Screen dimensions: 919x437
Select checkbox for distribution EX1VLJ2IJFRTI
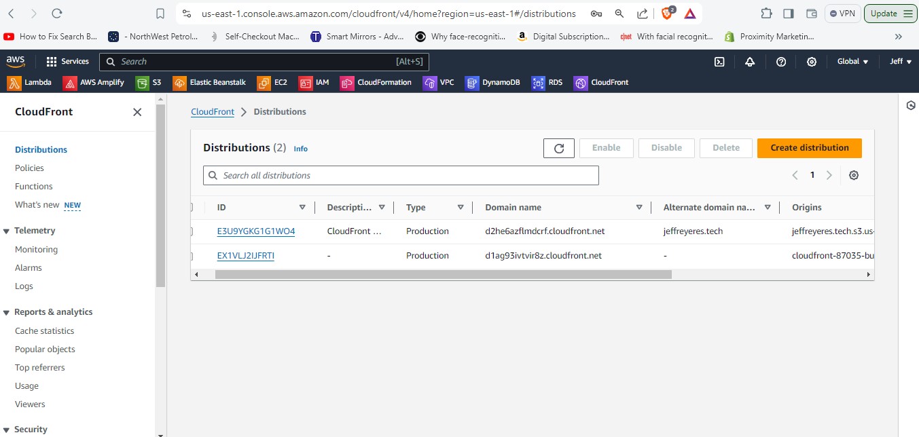click(192, 256)
